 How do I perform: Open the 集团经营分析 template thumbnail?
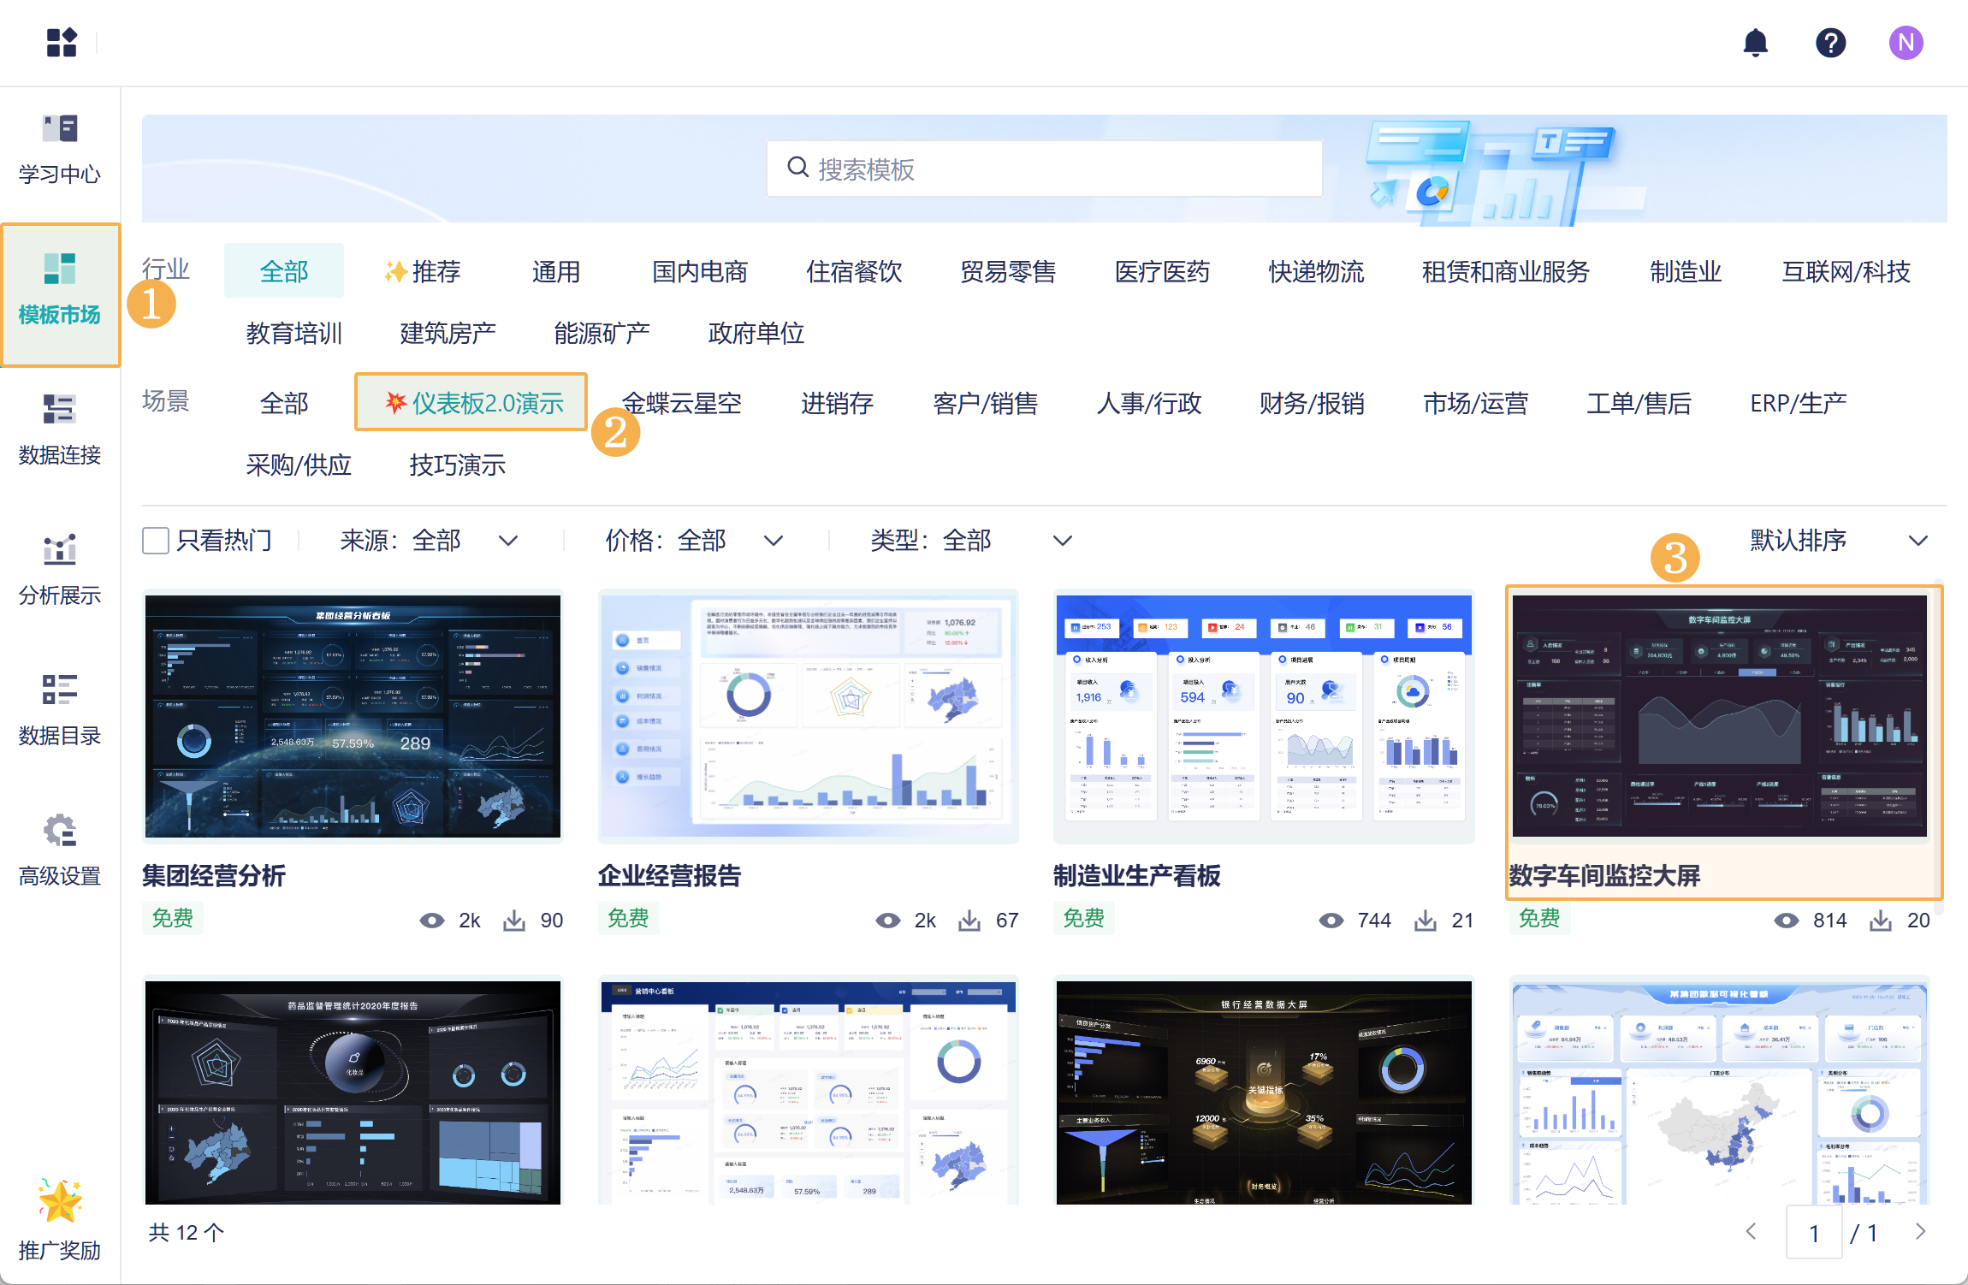pos(353,717)
